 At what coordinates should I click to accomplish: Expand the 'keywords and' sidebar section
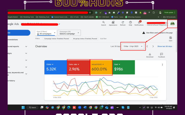tap(26, 74)
